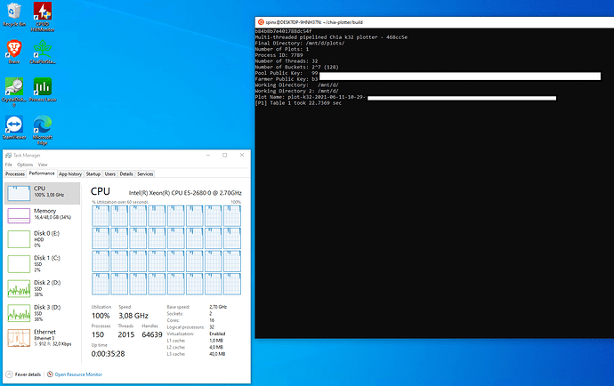Open CrystalDiskInfo desktop shortcut

(x=14, y=88)
